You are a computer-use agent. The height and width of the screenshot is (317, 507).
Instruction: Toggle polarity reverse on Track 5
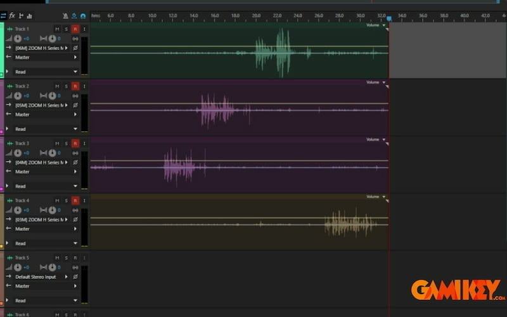[75, 277]
